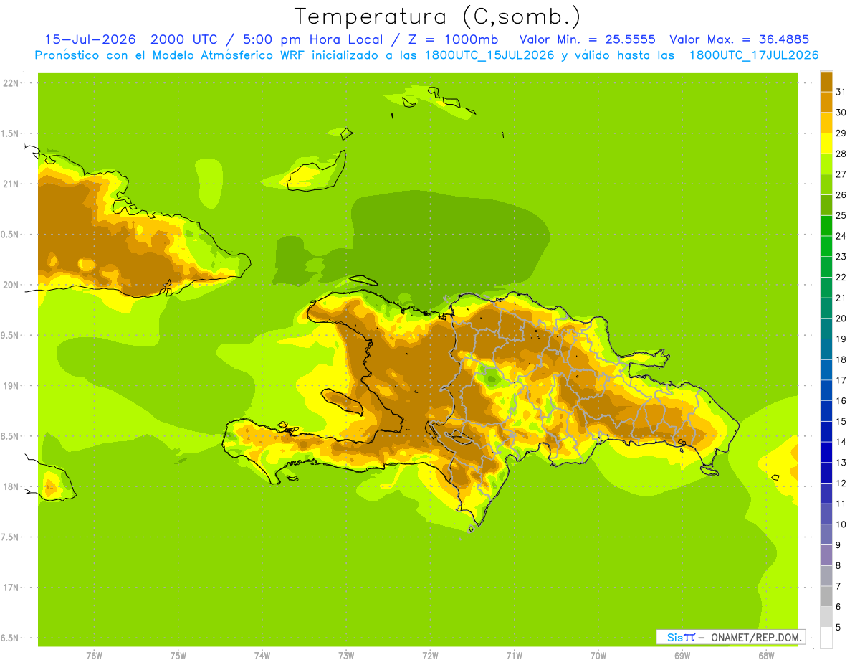Click the "19N" latitude axis label

(x=11, y=385)
